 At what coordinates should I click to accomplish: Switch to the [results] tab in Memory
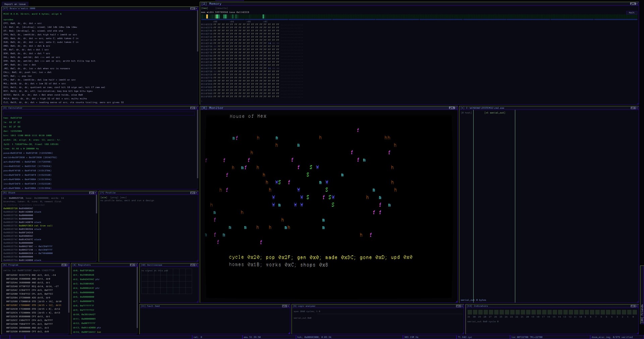coord(221,8)
